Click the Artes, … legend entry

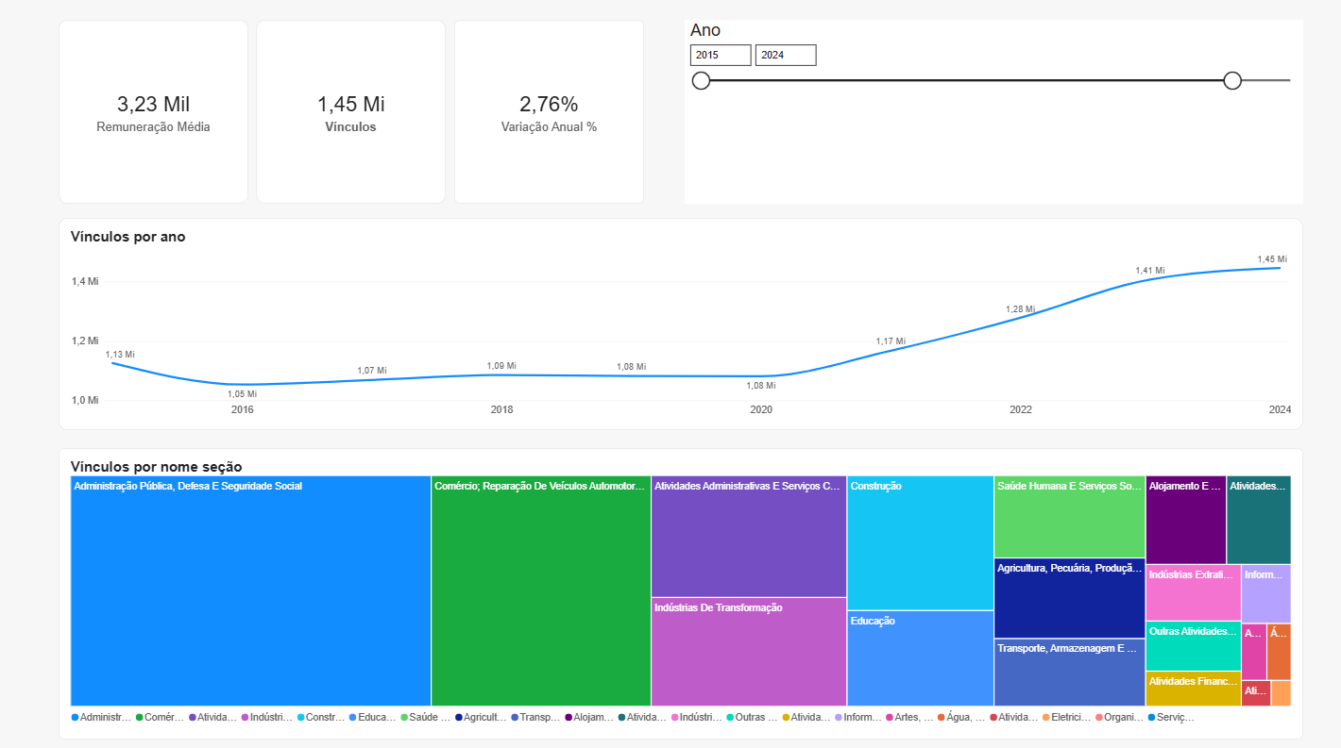[x=909, y=718]
